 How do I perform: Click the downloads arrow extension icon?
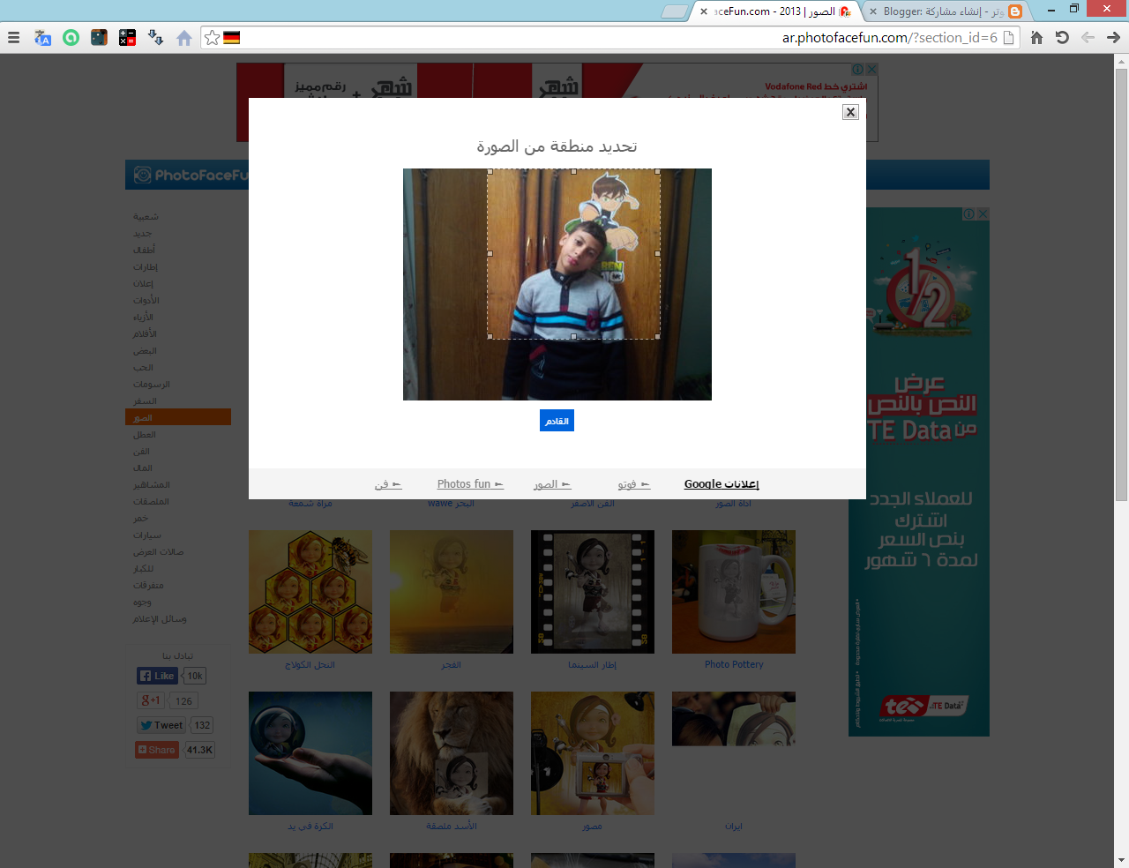155,38
